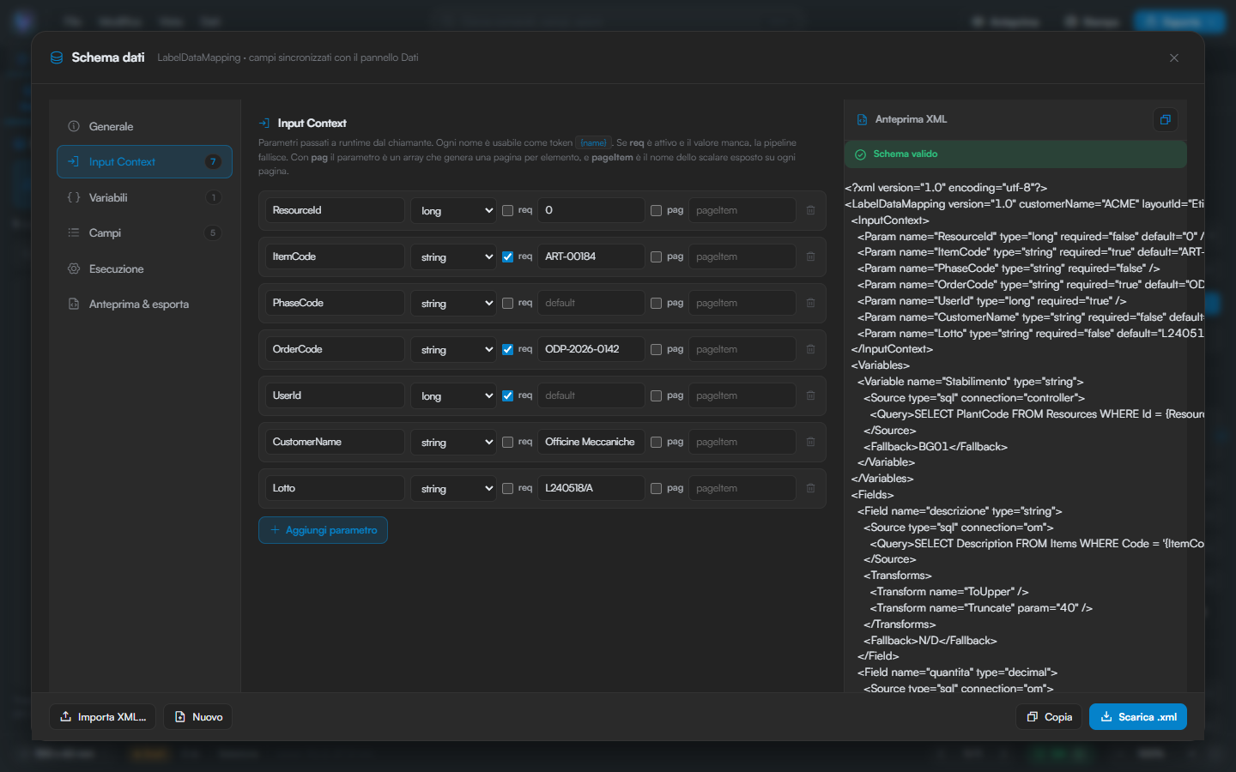Toggle req checkbox for ResourceId
The width and height of the screenshot is (1236, 772).
pyautogui.click(x=507, y=210)
